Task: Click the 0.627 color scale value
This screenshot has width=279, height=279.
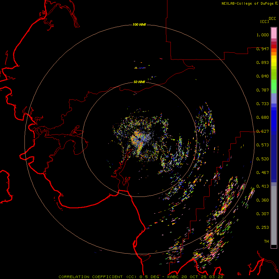Action: [x=263, y=131]
